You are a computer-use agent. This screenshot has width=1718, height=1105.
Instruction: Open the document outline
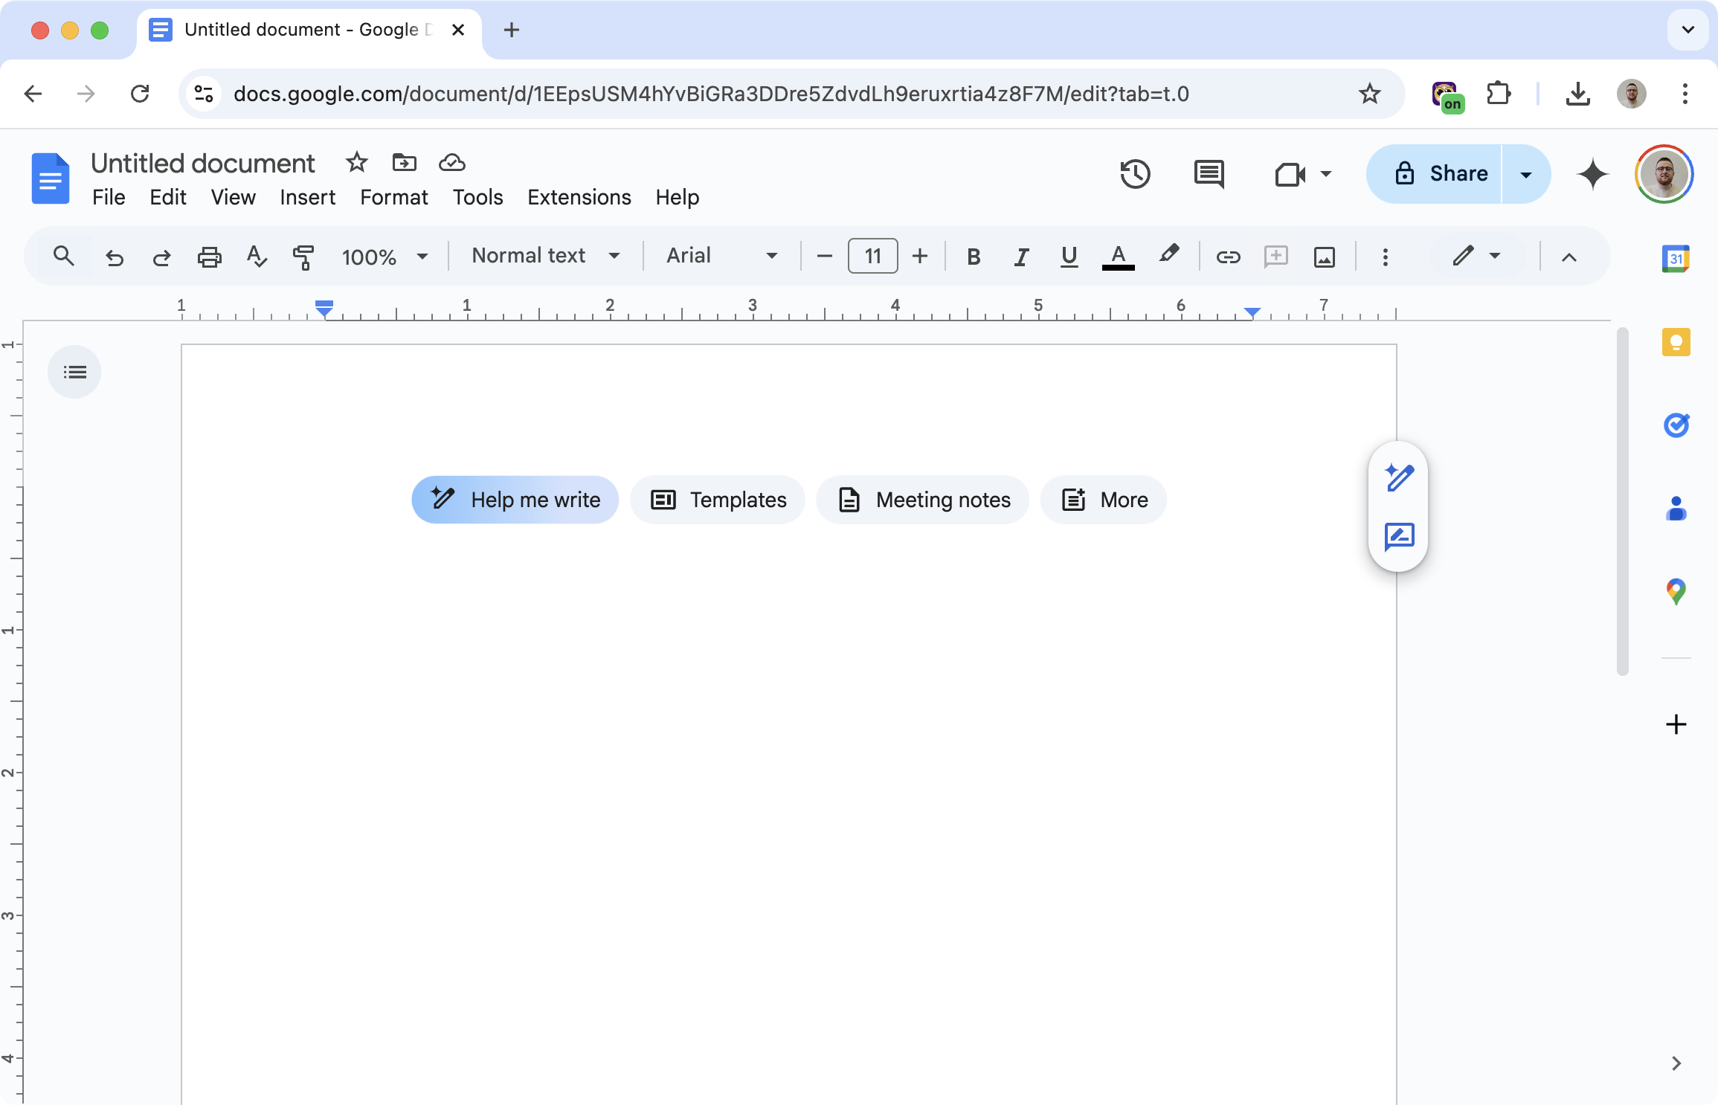tap(74, 372)
